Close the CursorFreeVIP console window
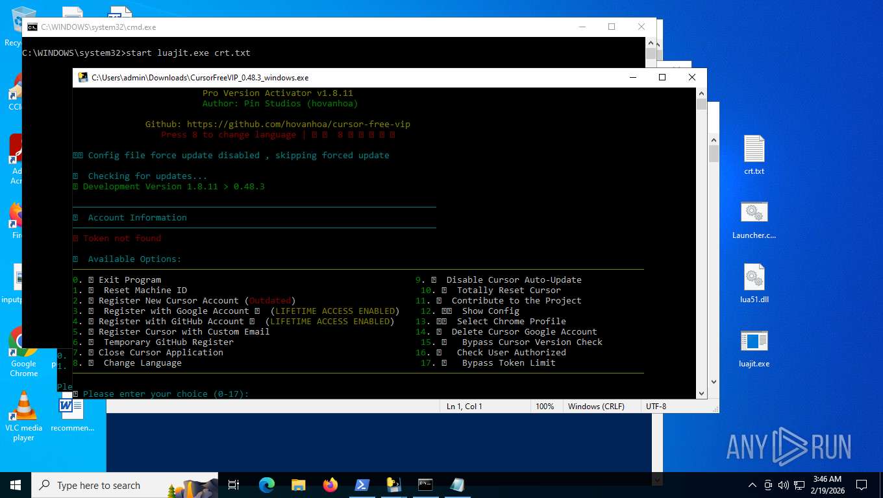 (692, 77)
